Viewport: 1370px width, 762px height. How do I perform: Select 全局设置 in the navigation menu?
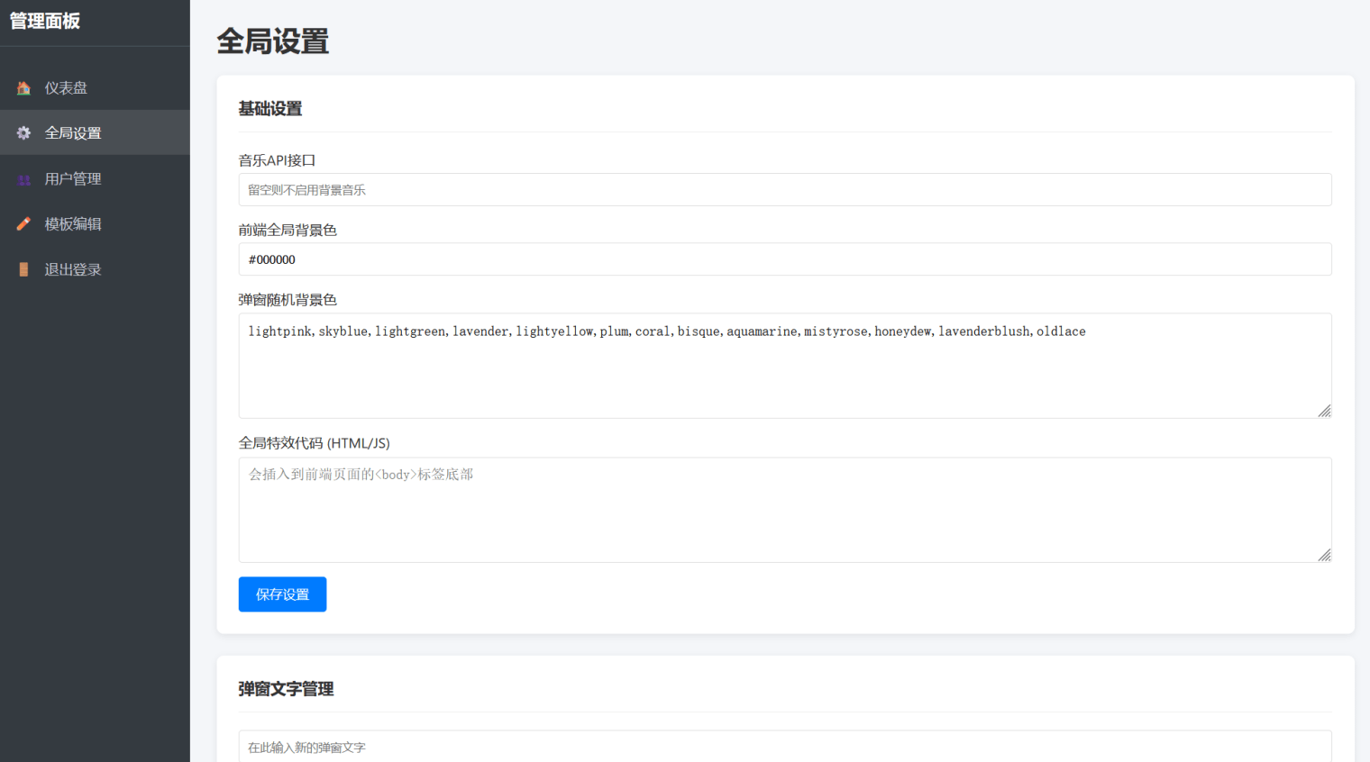click(72, 132)
